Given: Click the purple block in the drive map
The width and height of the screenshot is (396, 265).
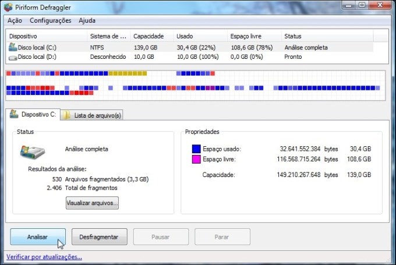Looking at the screenshot, I should pyautogui.click(x=210, y=88).
